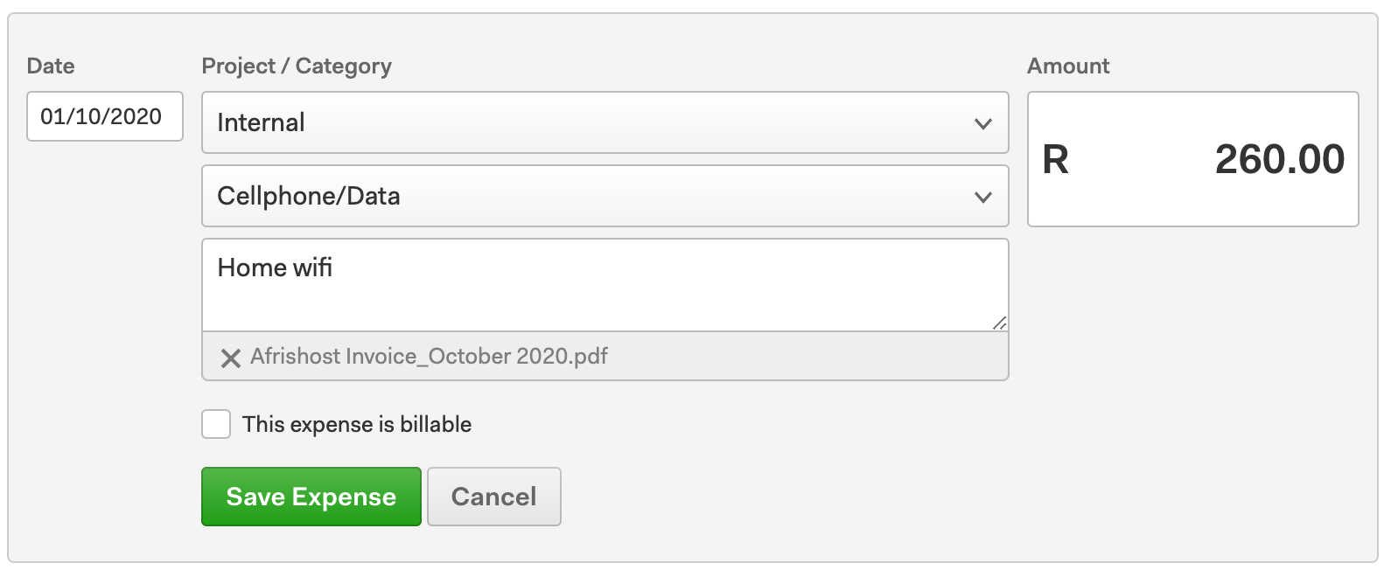Screen dimensions: 1384x570
Task: Open the Cellphone/Data category dropdown
Action: 605,196
